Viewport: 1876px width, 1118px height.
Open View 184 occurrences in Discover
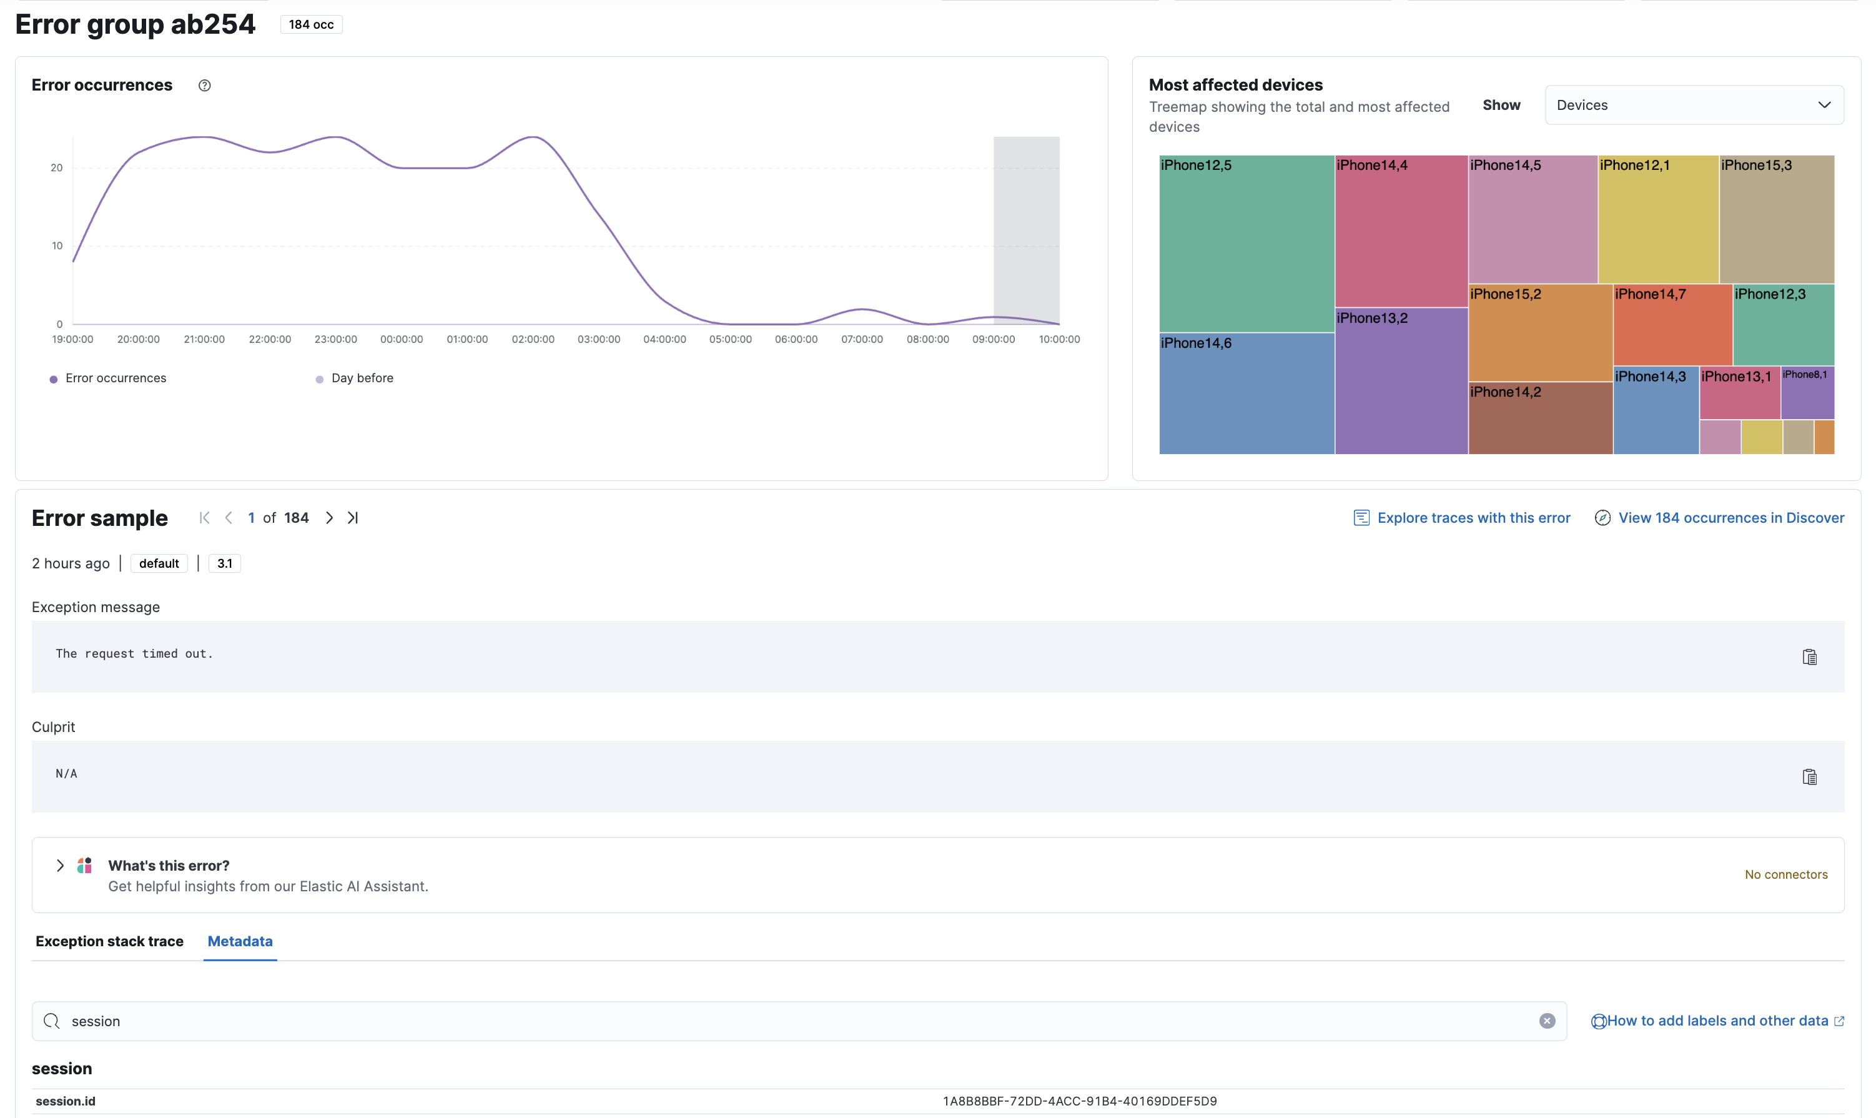pyautogui.click(x=1730, y=518)
